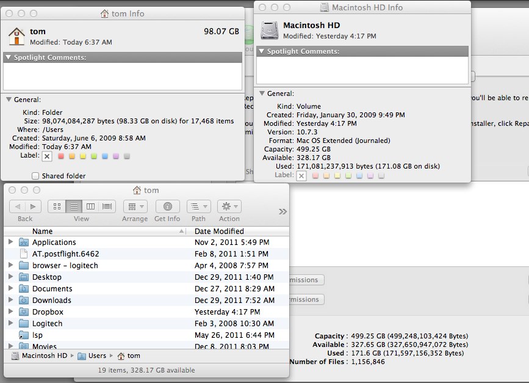Open the Path dropdown in Finder toolbar
This screenshot has width=529, height=383.
[x=199, y=206]
